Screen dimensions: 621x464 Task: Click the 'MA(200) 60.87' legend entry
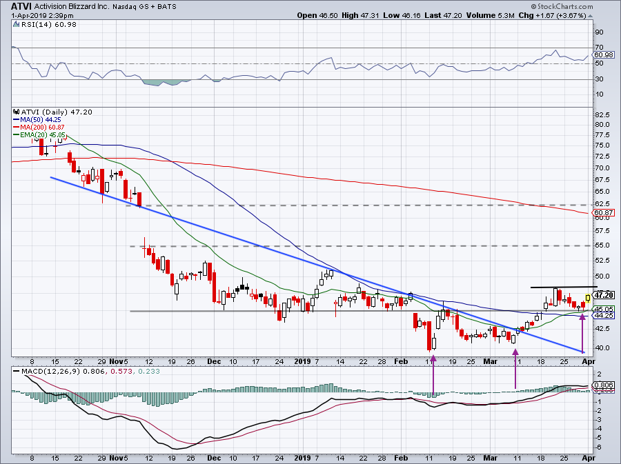(42, 128)
